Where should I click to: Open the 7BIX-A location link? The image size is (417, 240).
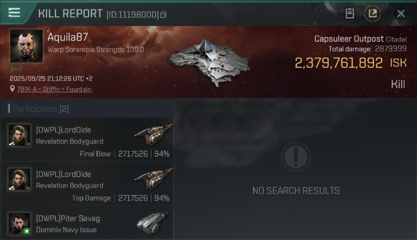tap(54, 89)
